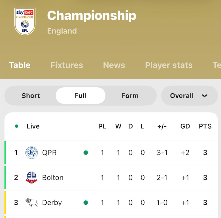The image size is (221, 218).
Task: Open Bolton Wanderers crest icon
Action: (31, 178)
